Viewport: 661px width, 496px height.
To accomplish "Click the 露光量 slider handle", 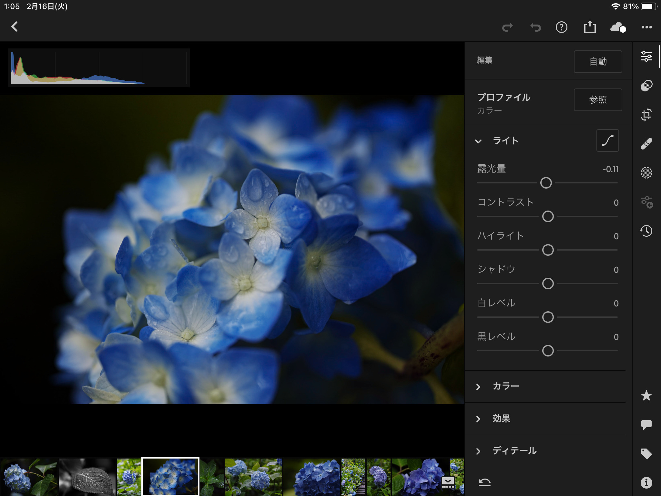I will point(546,183).
